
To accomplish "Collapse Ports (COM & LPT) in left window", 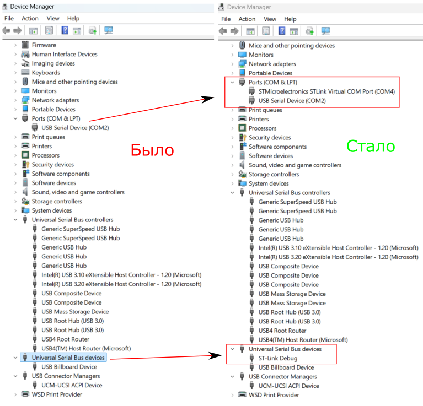I will coord(15,118).
